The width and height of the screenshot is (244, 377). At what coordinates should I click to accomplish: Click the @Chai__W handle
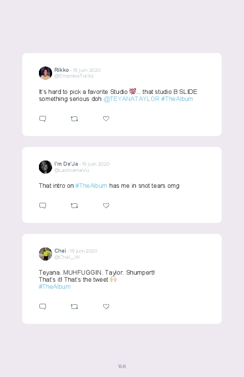67,257
